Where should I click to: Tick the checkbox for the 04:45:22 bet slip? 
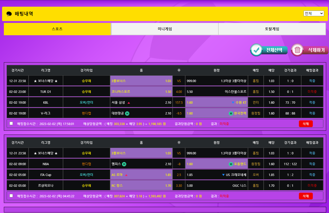coord(11,196)
